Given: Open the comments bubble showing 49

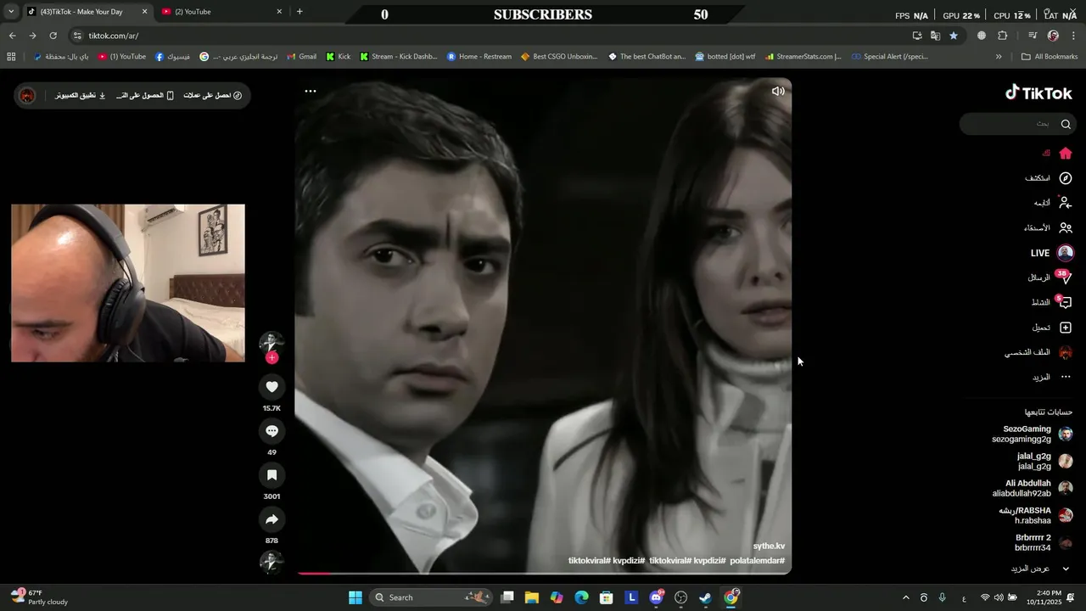Looking at the screenshot, I should tap(271, 431).
